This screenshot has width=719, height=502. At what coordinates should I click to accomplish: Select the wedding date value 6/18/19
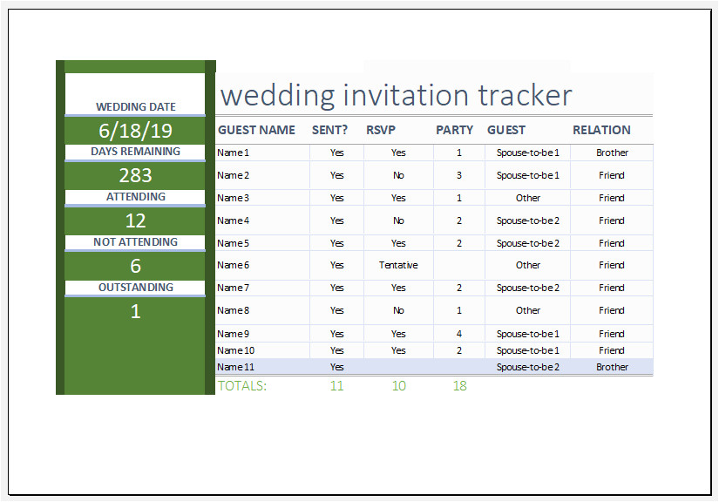point(135,131)
